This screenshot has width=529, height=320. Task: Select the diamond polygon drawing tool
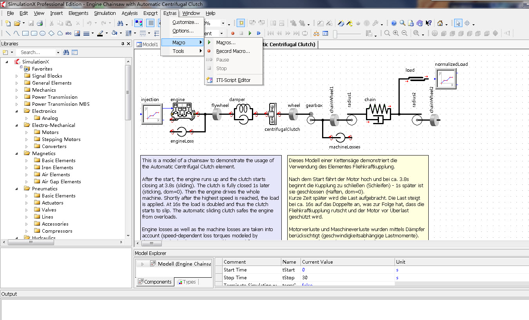51,33
